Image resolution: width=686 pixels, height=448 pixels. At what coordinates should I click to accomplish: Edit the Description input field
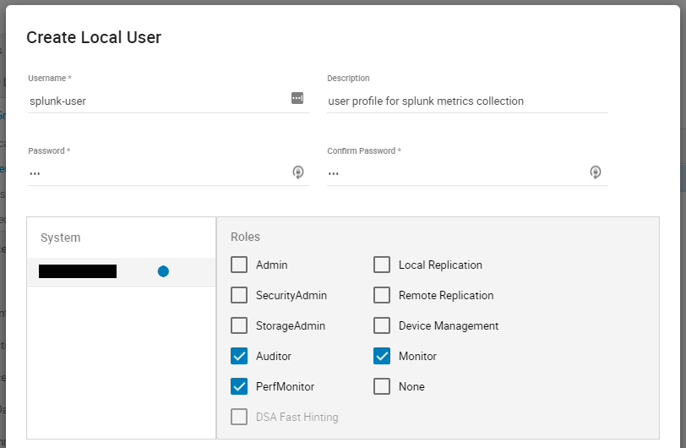coord(467,101)
